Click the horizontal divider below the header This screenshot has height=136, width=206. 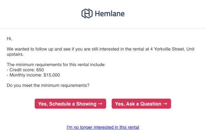pyautogui.click(x=103, y=28)
